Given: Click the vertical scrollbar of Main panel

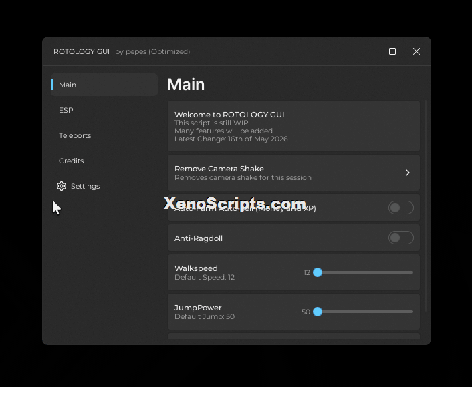Looking at the screenshot, I should tap(425, 206).
